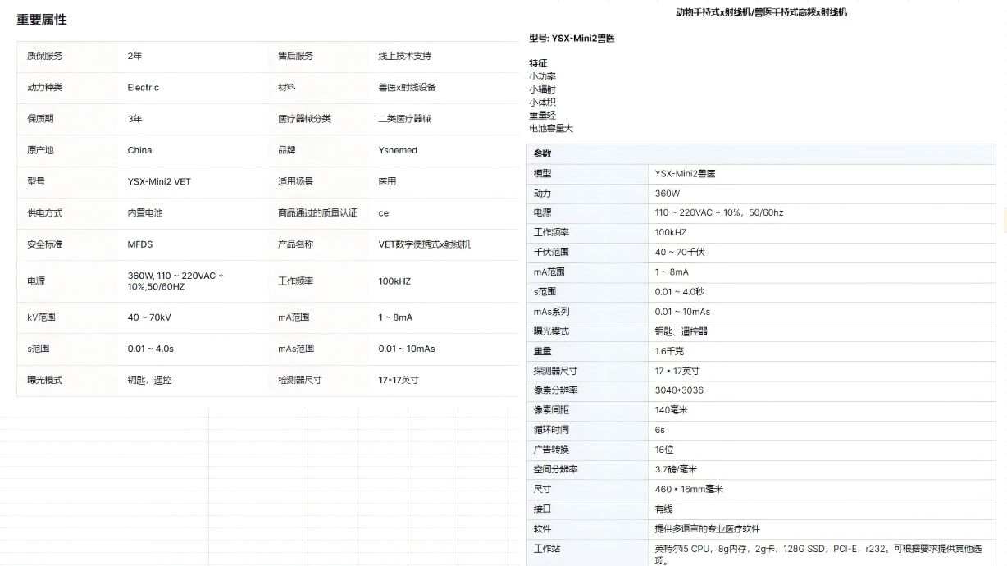
Task: Select the 英特尔i5 CPU workstation description
Action: coord(818,555)
